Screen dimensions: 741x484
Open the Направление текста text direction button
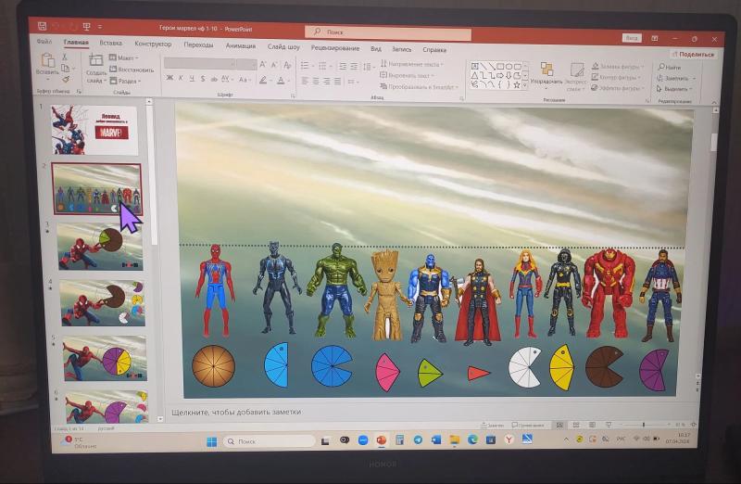[412, 64]
